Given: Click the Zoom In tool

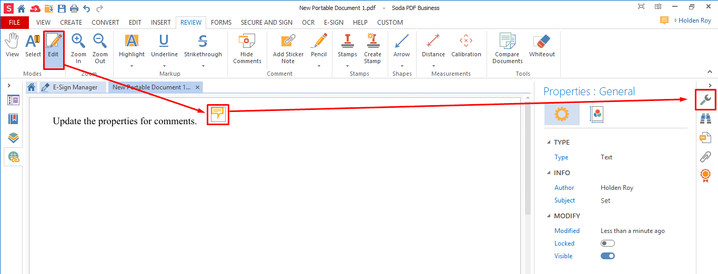Looking at the screenshot, I should 78,48.
